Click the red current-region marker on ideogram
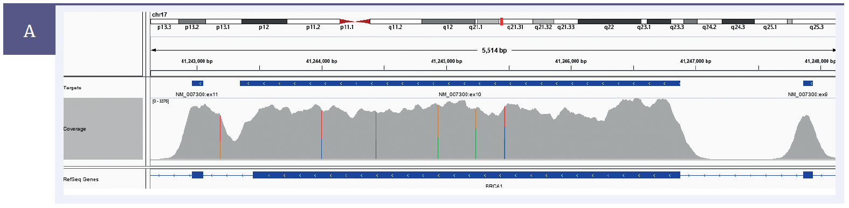This screenshot has width=849, height=208. 501,21
